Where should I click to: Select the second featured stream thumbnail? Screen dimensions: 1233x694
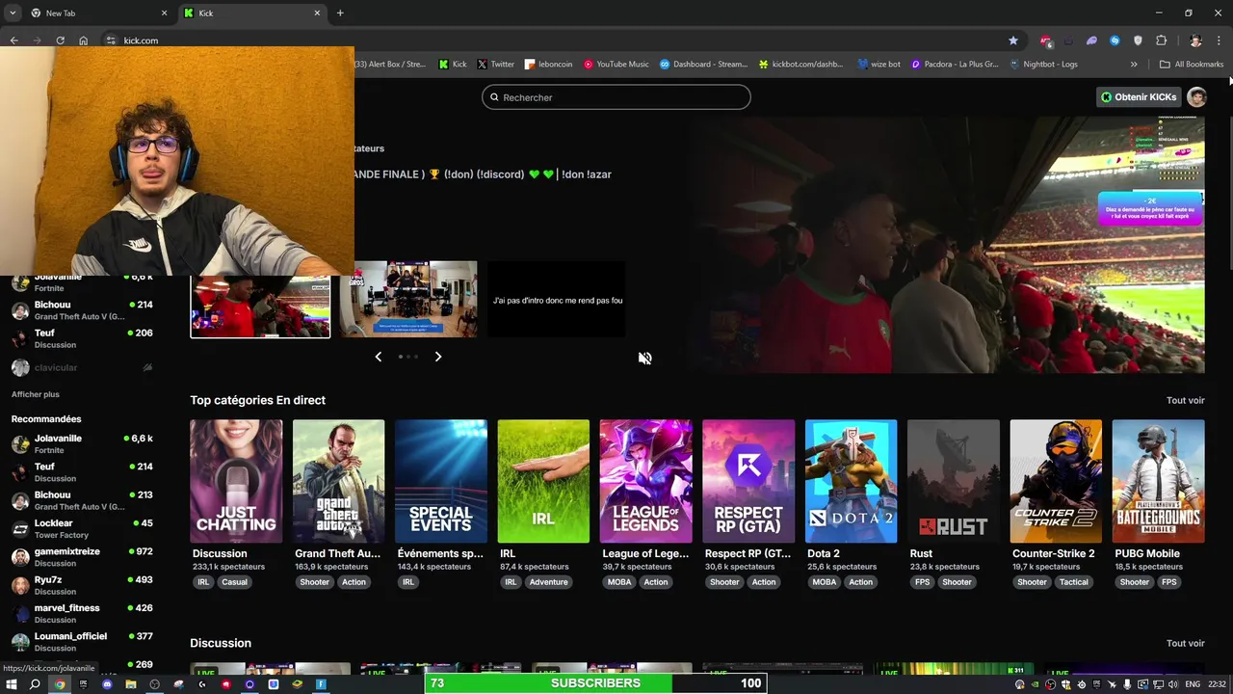click(x=408, y=300)
